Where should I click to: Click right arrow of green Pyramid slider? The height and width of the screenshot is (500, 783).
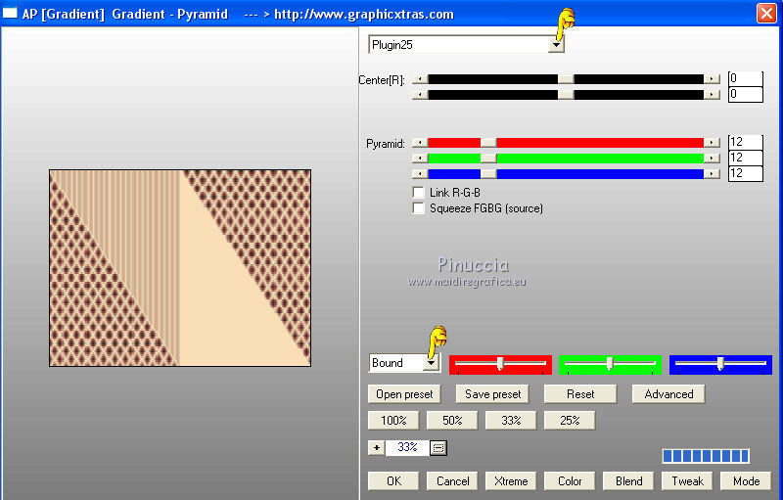click(712, 159)
